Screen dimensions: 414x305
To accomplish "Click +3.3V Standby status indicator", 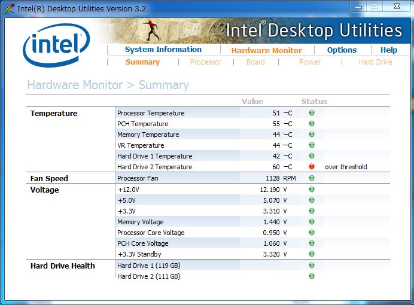I will (x=312, y=254).
